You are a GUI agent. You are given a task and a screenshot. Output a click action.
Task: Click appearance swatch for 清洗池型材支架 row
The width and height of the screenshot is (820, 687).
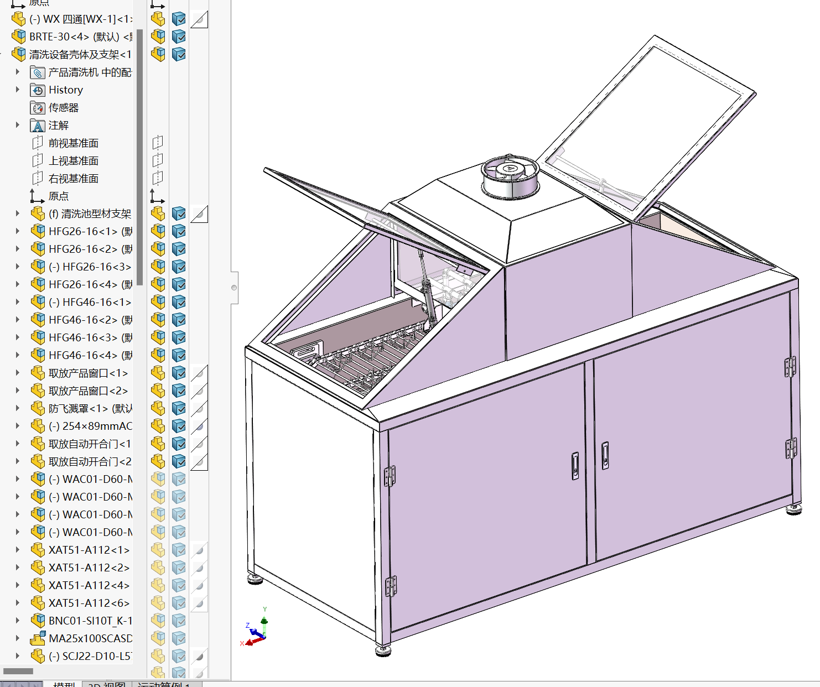pyautogui.click(x=199, y=214)
